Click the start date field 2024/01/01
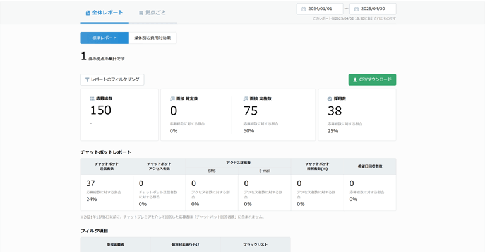The image size is (485, 252). tap(320, 9)
